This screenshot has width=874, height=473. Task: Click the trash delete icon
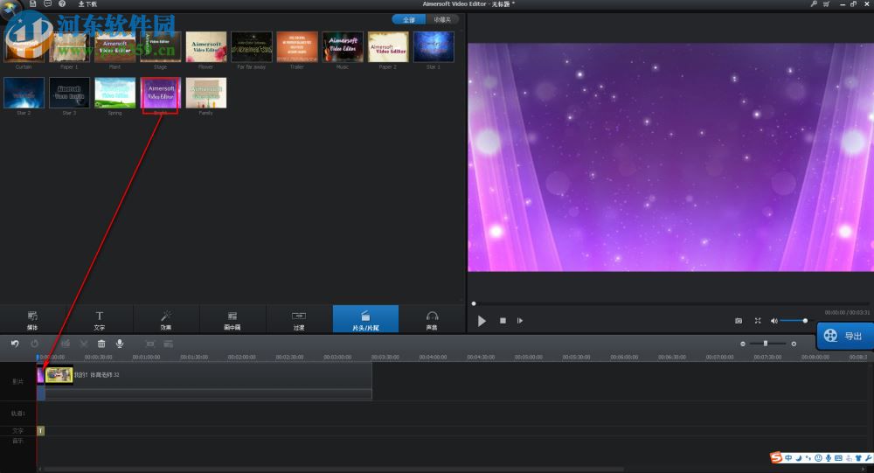coord(101,344)
